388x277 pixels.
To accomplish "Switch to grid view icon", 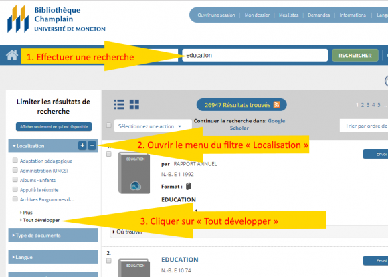I will pos(134,104).
